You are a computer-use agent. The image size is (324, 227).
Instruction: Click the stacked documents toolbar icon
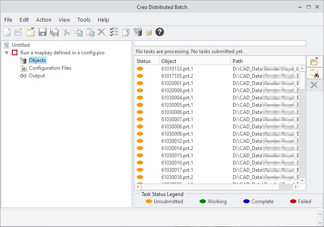[126, 32]
